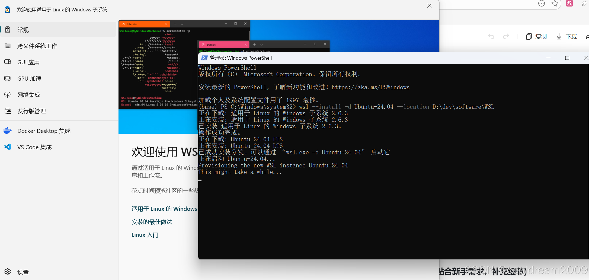The image size is (589, 280).
Task: Go to GPU 加速 page
Action: click(x=58, y=78)
